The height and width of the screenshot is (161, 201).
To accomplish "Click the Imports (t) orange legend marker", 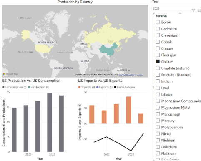I will click(79, 87).
